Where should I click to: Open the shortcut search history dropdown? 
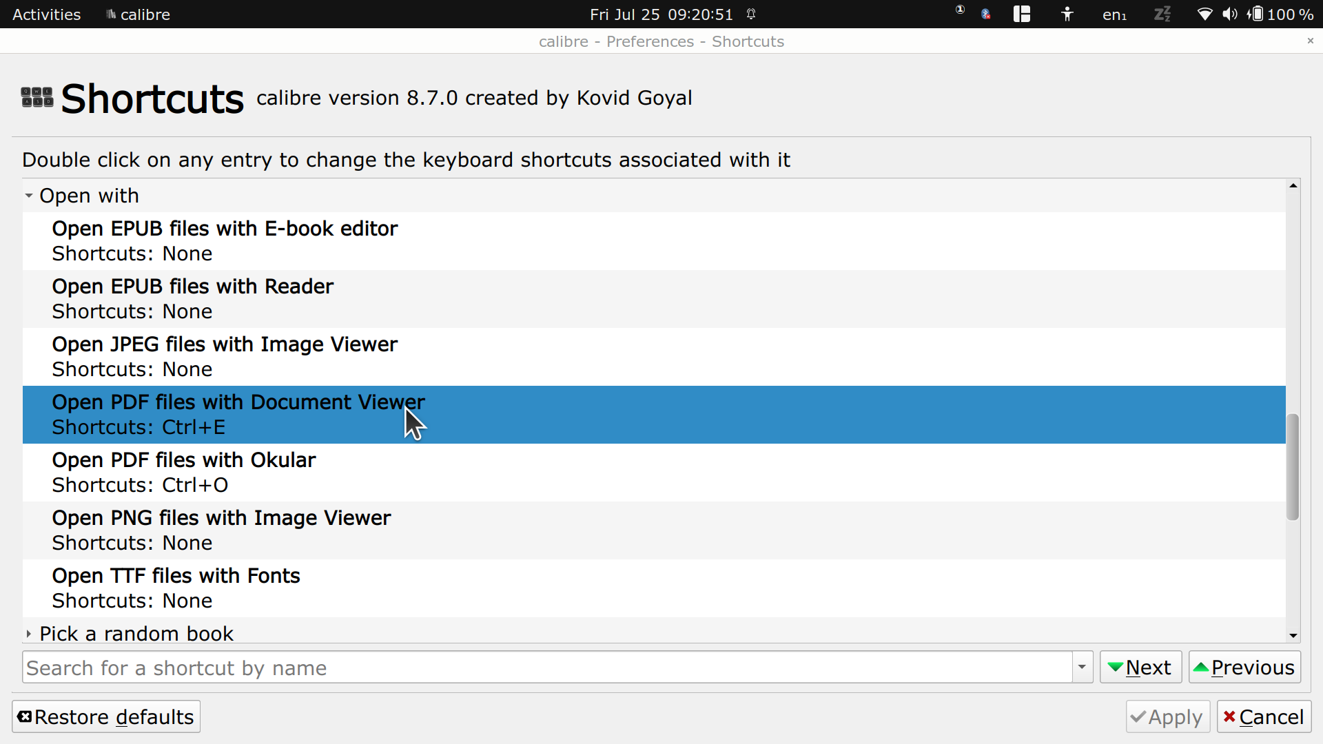(1082, 667)
